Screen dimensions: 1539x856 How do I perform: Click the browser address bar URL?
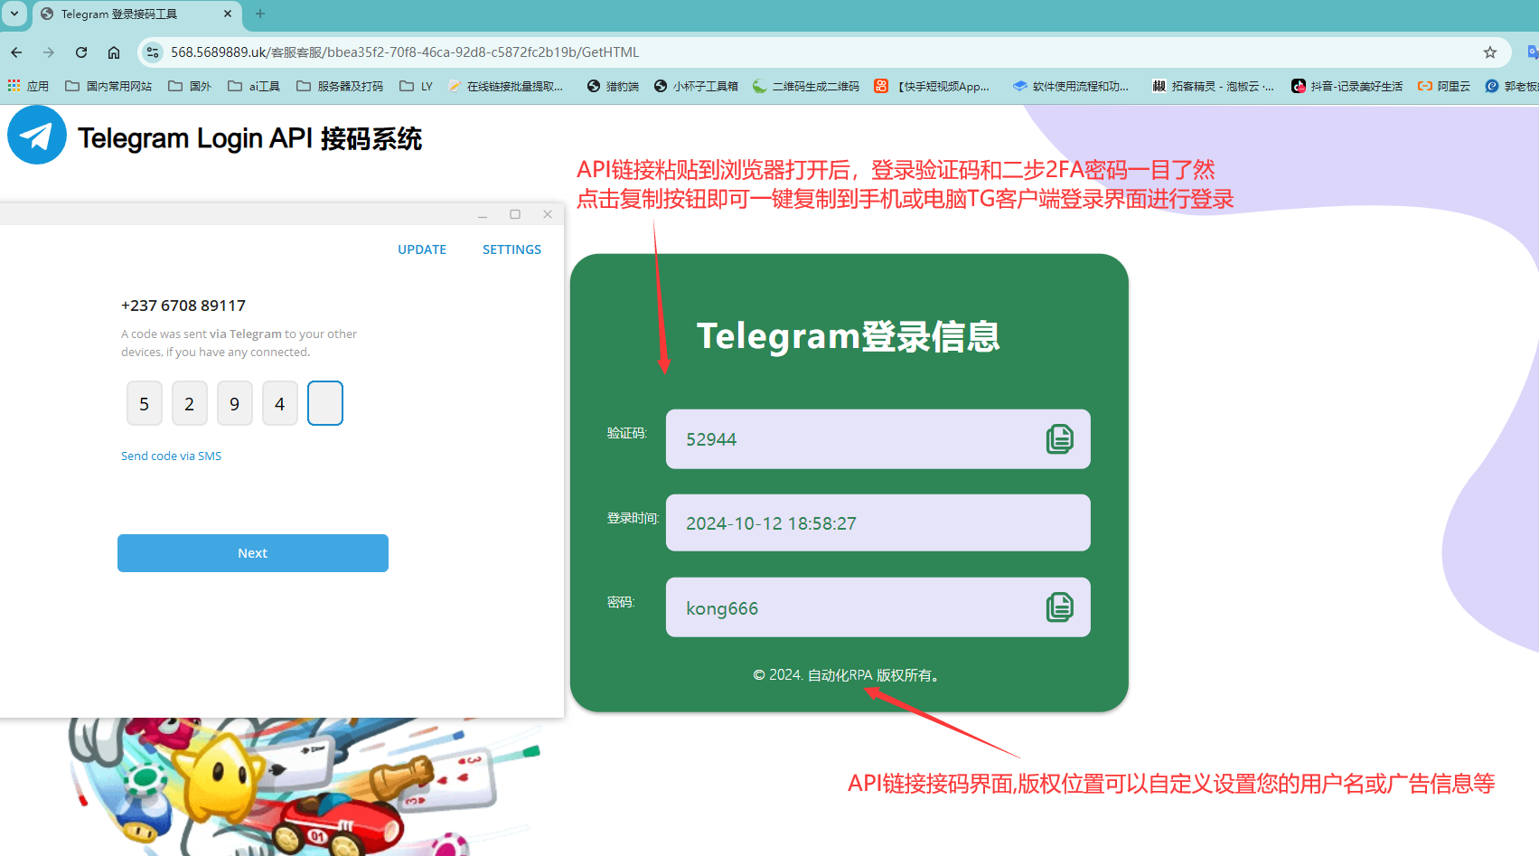click(x=405, y=52)
